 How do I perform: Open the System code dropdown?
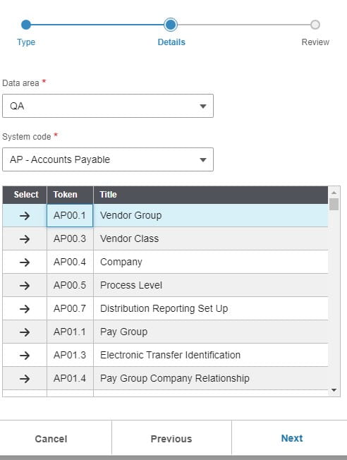pyautogui.click(x=108, y=159)
